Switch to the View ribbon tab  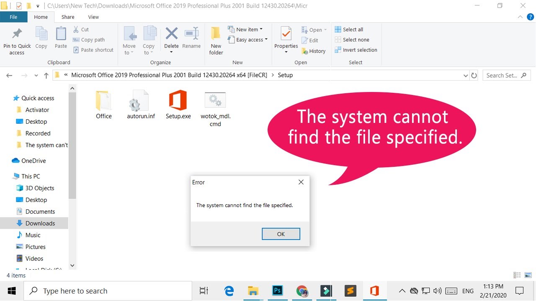coord(93,17)
